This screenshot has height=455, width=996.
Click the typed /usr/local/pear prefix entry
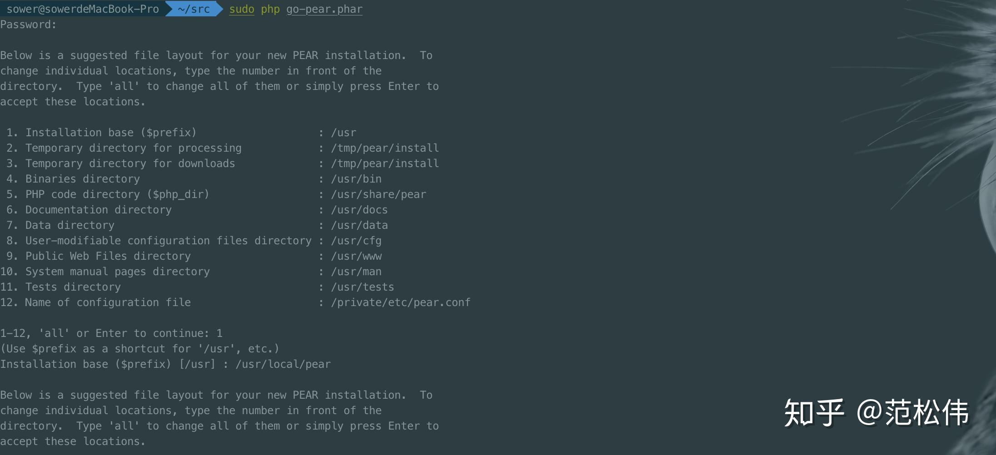pyautogui.click(x=283, y=364)
